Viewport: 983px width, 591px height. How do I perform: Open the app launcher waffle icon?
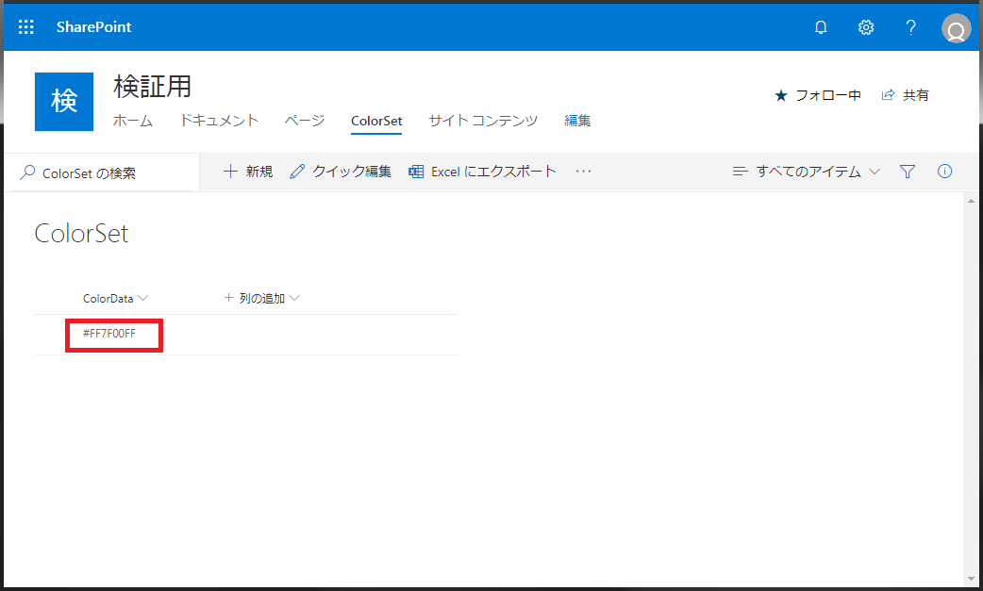tap(25, 27)
